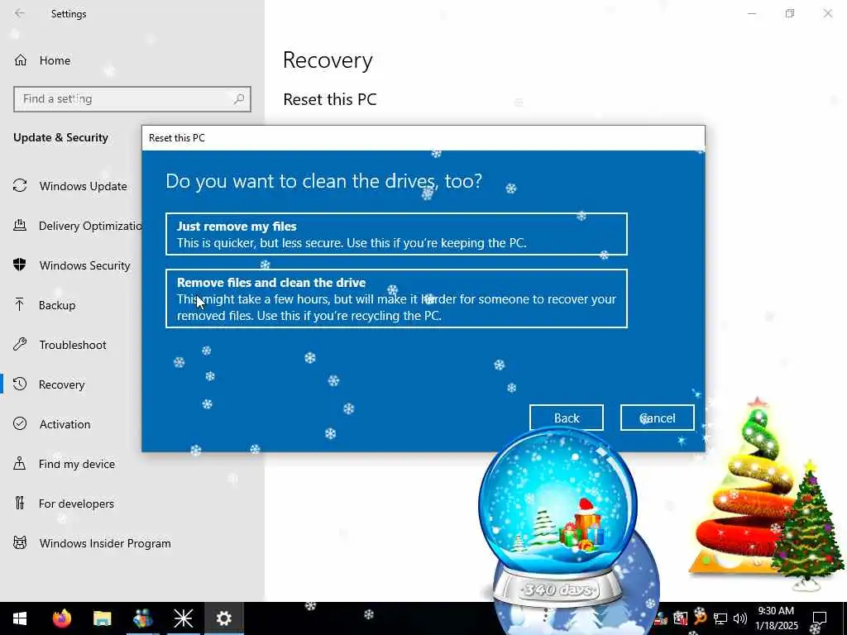Click the Backup arrow icon
The width and height of the screenshot is (847, 635).
pos(20,304)
